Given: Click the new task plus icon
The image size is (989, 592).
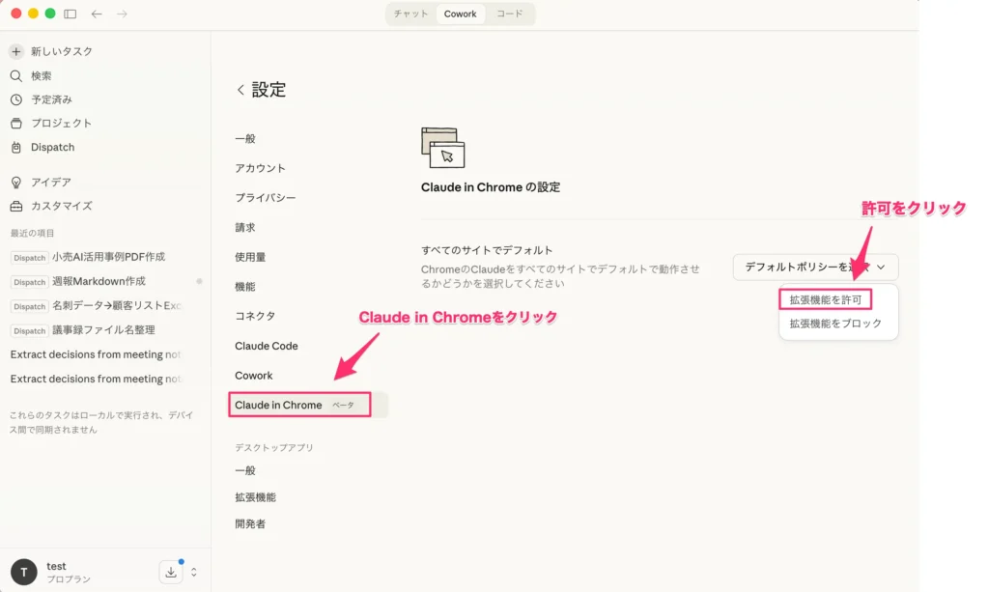Looking at the screenshot, I should tap(16, 51).
